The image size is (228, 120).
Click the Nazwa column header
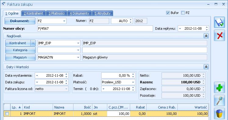[x=63, y=107]
